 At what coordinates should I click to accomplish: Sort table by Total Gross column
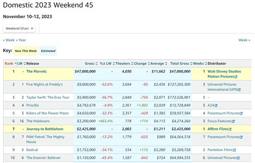coord(181,63)
